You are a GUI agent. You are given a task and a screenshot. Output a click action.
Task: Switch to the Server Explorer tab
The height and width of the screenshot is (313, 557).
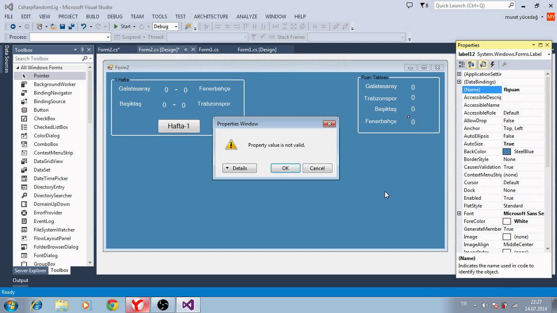31,271
